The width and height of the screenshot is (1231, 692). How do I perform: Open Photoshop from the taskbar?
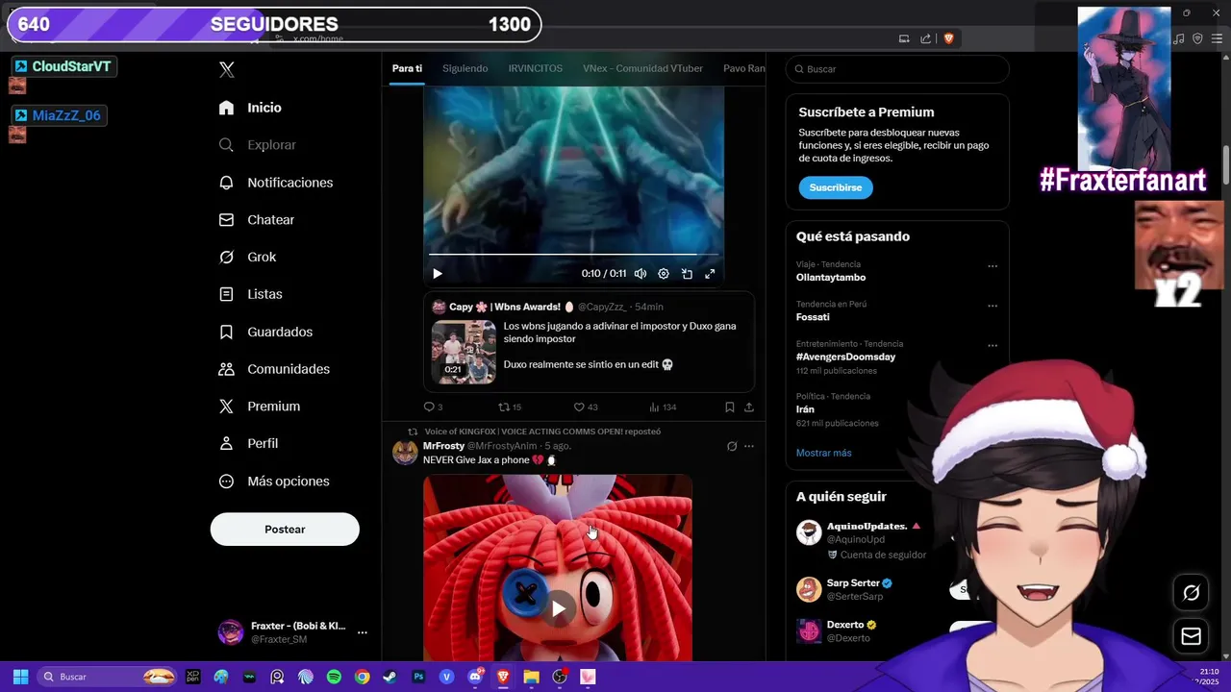click(418, 677)
